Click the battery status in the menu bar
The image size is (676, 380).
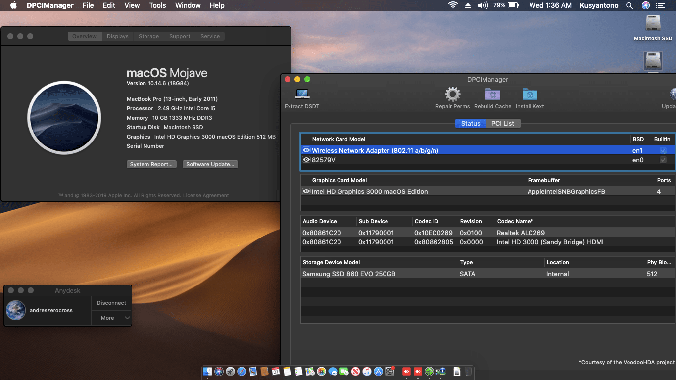506,5
